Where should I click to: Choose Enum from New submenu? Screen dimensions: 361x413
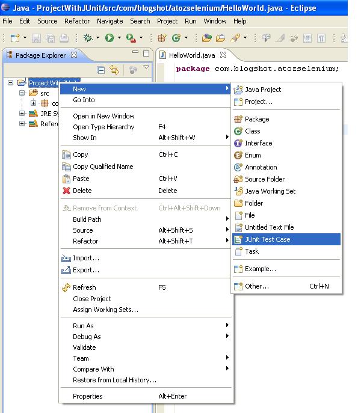pos(286,155)
